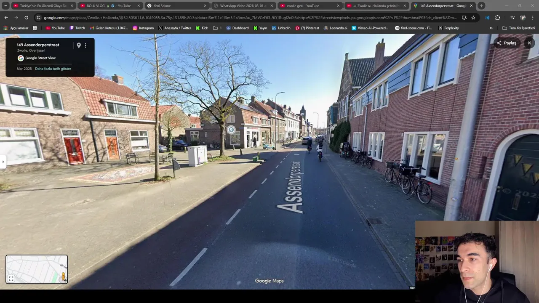The width and height of the screenshot is (539, 303).
Task: Click the site info icon in address bar
Action: point(38,18)
